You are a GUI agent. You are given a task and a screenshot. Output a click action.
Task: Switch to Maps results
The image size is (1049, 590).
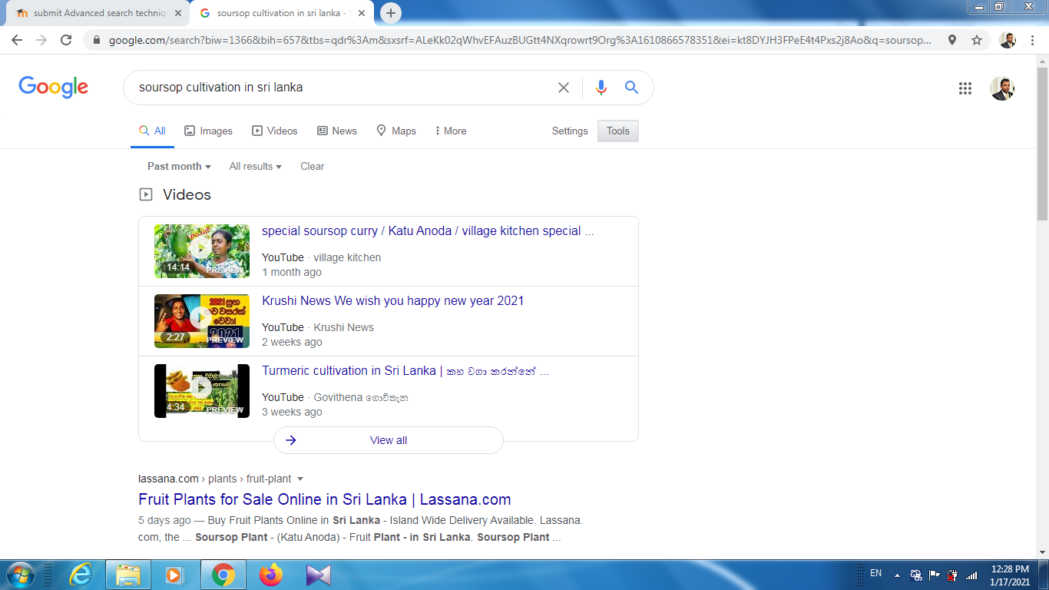[x=396, y=131]
